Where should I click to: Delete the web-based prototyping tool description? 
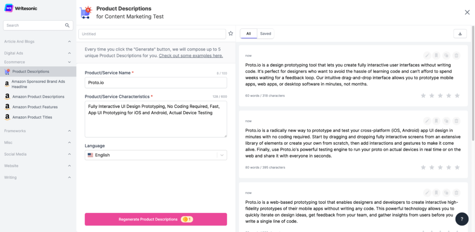[x=456, y=193]
